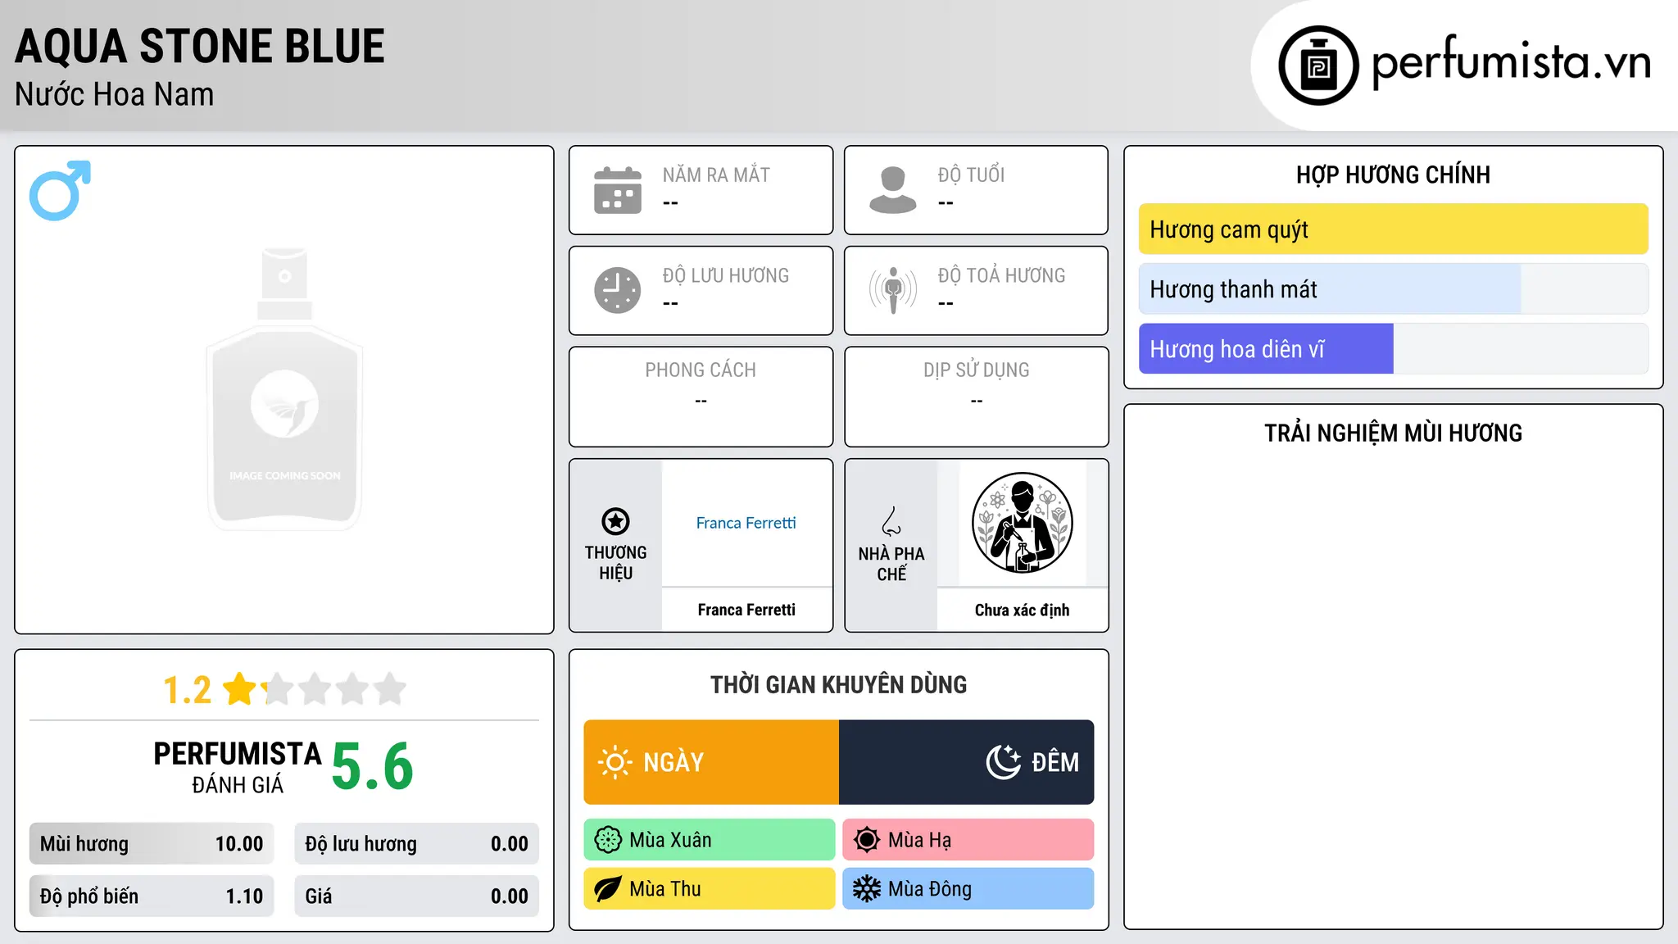
Task: Click the THỜI GIAN KHUYÊN DÙNG heading
Action: click(839, 684)
